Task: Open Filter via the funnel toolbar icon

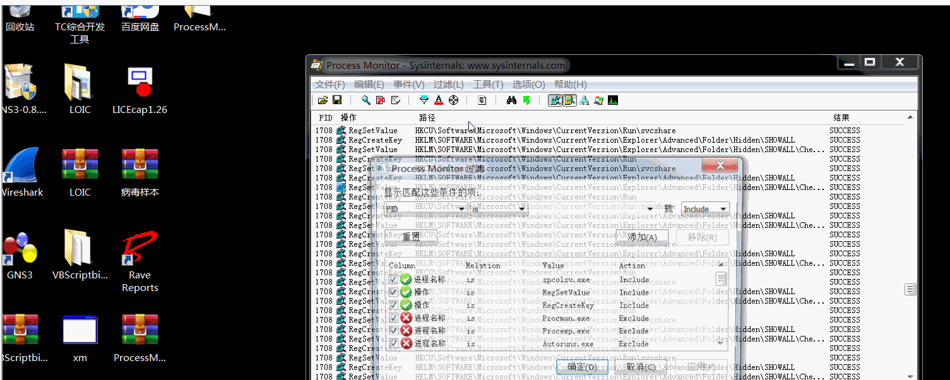Action: click(x=424, y=100)
